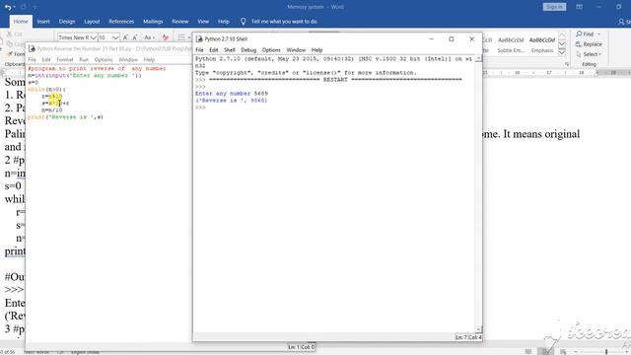Screen dimensions: 631x355
Task: Switch to Web Layout view icon
Action: tap(563, 351)
